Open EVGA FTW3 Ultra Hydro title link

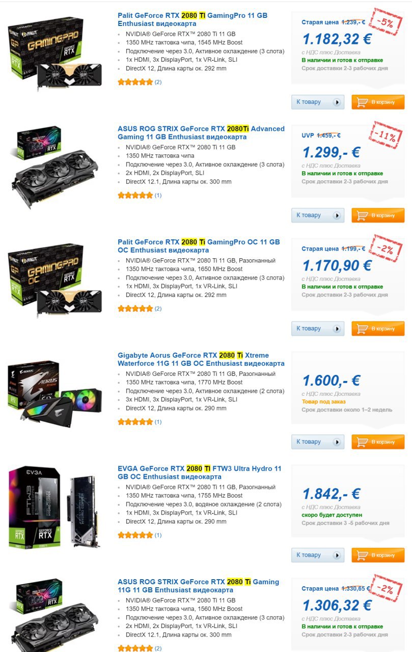199,472
